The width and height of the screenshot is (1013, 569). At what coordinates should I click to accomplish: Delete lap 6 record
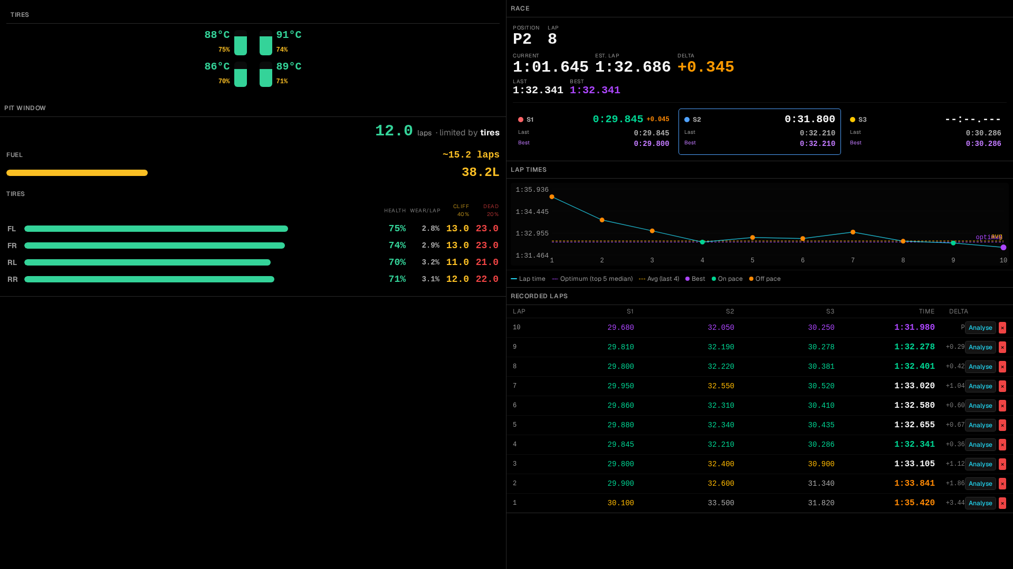pyautogui.click(x=1002, y=406)
